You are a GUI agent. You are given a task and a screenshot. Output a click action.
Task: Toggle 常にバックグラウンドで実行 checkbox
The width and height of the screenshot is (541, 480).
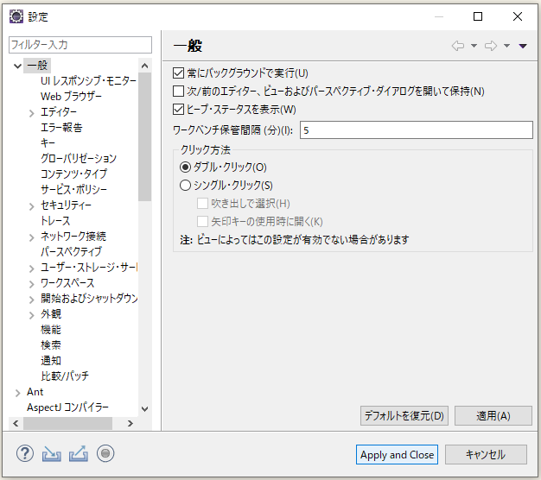(x=178, y=73)
